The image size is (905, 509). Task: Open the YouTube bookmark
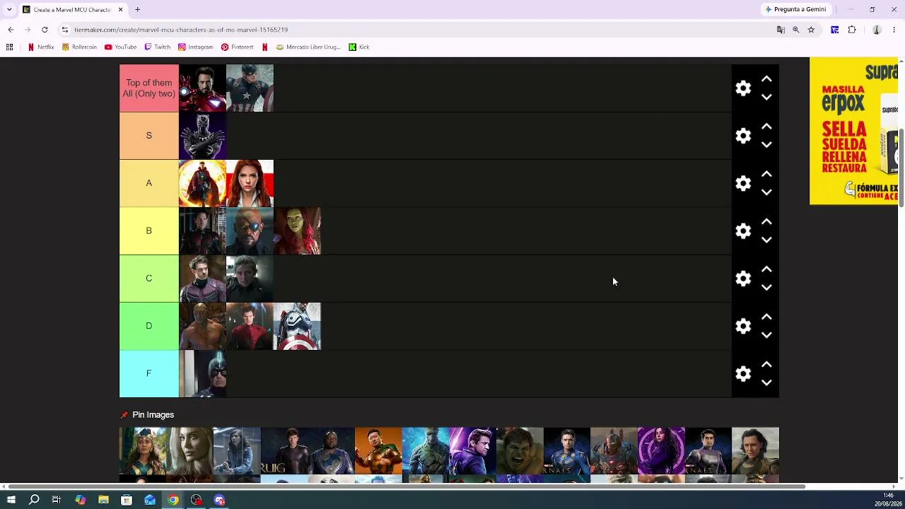pyautogui.click(x=120, y=47)
